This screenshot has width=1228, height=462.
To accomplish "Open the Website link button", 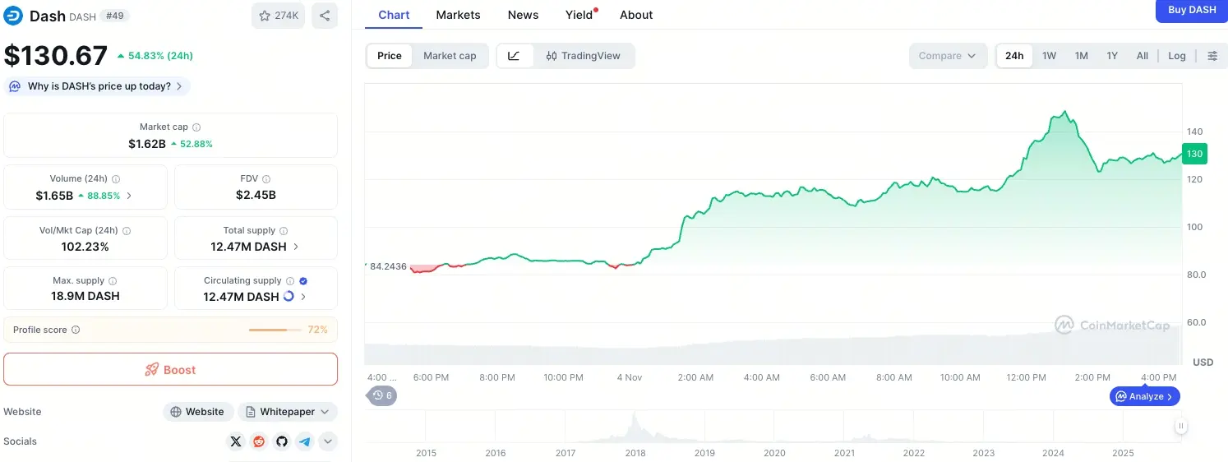I will 198,412.
